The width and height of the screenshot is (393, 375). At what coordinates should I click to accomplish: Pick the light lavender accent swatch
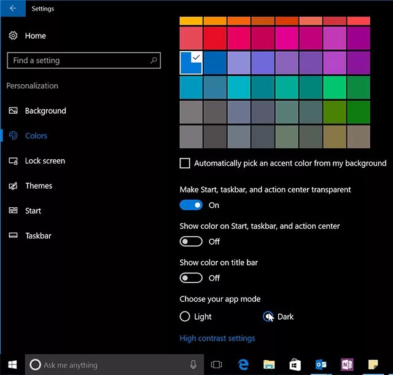[x=239, y=63]
